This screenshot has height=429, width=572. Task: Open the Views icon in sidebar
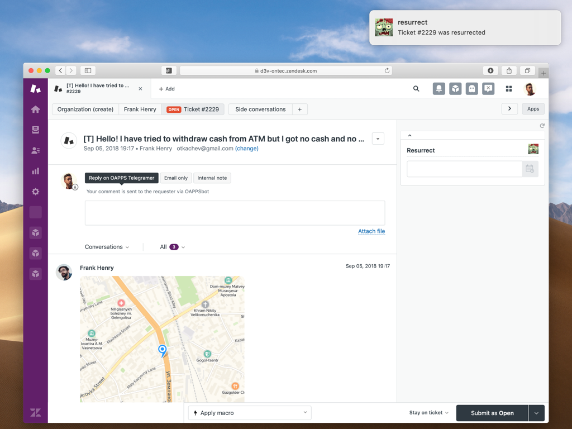pyautogui.click(x=36, y=130)
